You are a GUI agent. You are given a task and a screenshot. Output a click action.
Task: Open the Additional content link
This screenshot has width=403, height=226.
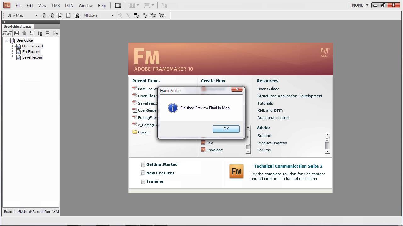[274, 118]
